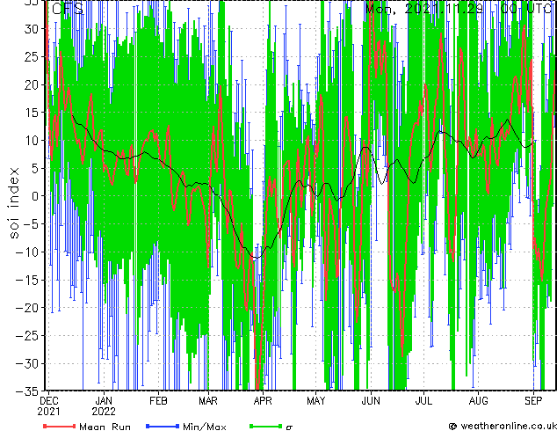This screenshot has height=431, width=557.
Task: Click the 0 y-axis tick label
Action: (x=35, y=196)
